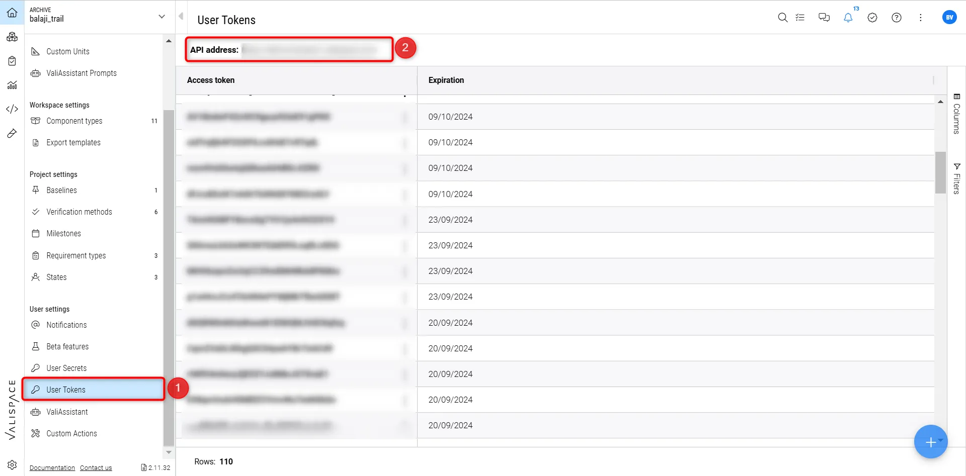Collapse the sidebar with the left arrow
Viewport: 966px width, 476px height.
point(181,16)
